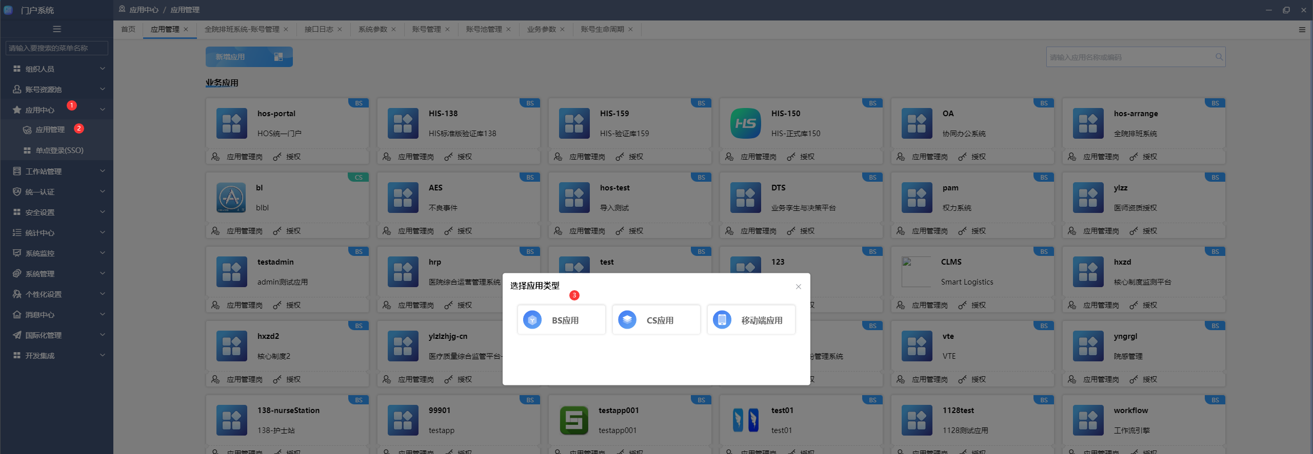1313x454 pixels.
Task: Switch to the 账号池管理 tab
Action: (x=484, y=29)
